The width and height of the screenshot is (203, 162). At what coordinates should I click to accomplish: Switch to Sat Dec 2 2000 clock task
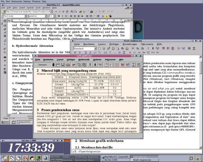[116, 160]
